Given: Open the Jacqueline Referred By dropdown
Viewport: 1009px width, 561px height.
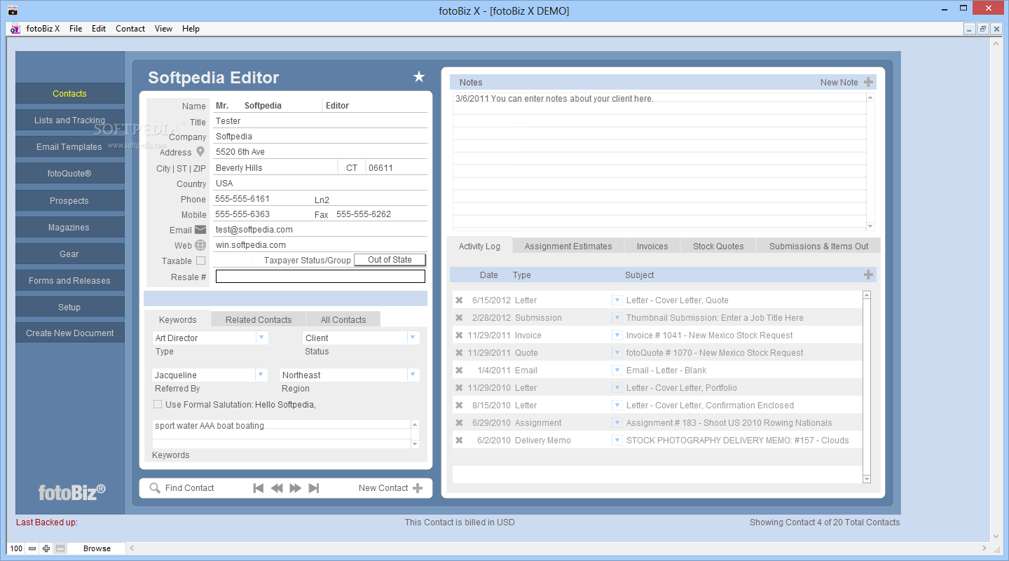Looking at the screenshot, I should click(x=261, y=375).
